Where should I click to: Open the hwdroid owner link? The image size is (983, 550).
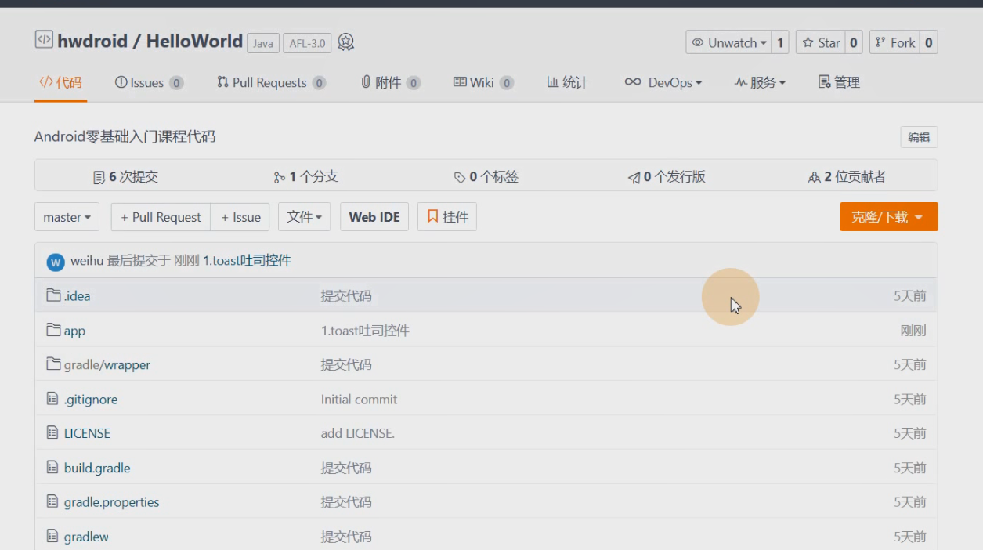[92, 41]
